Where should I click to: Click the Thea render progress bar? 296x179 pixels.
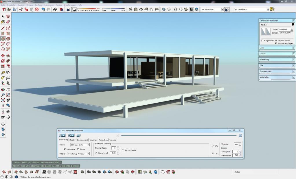pos(179,135)
